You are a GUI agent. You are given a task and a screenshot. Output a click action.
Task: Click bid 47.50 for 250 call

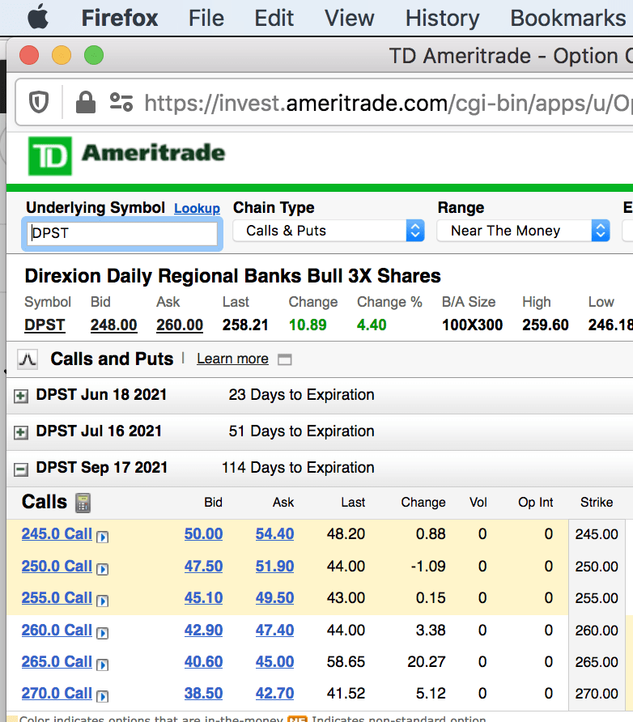[x=203, y=566]
